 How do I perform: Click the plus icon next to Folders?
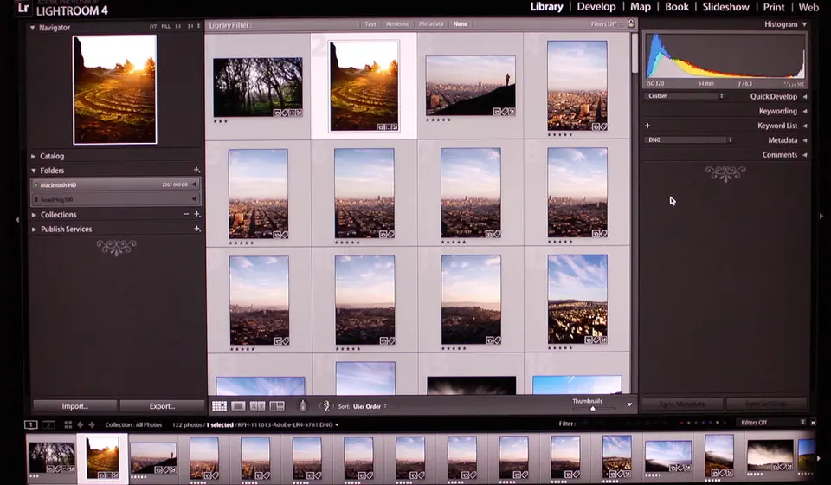[196, 171]
